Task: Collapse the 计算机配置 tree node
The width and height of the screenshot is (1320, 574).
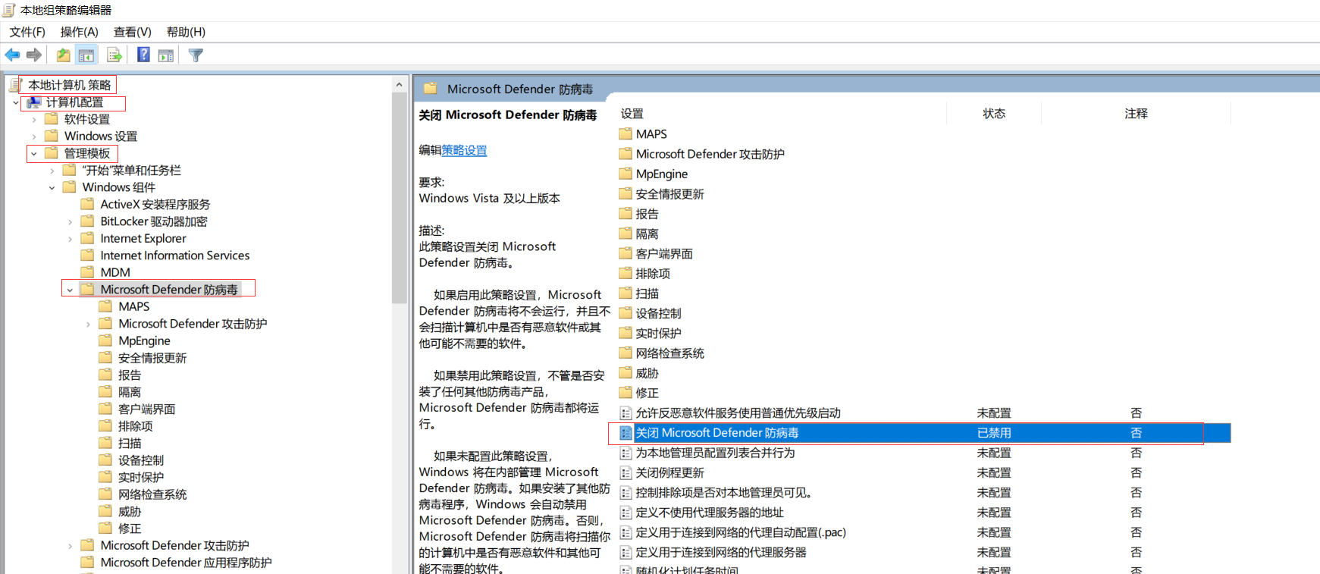Action: pyautogui.click(x=16, y=102)
